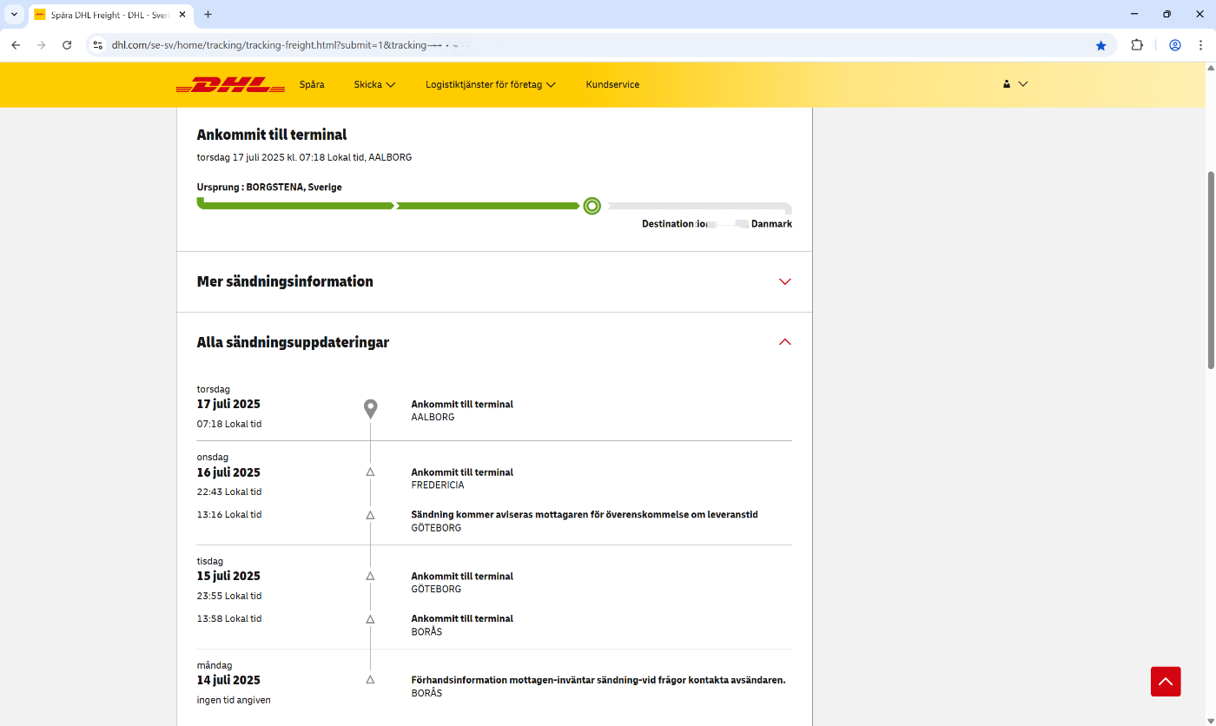Open the Chrome three-dot menu
This screenshot has height=726, width=1216.
point(1201,45)
